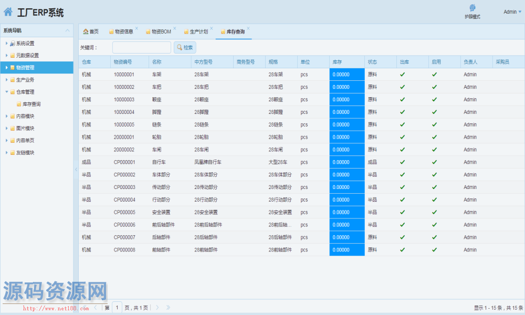Image resolution: width=525 pixels, height=315 pixels.
Task: Collapse the 系统导航 panel using its chevron
Action: [67, 30]
